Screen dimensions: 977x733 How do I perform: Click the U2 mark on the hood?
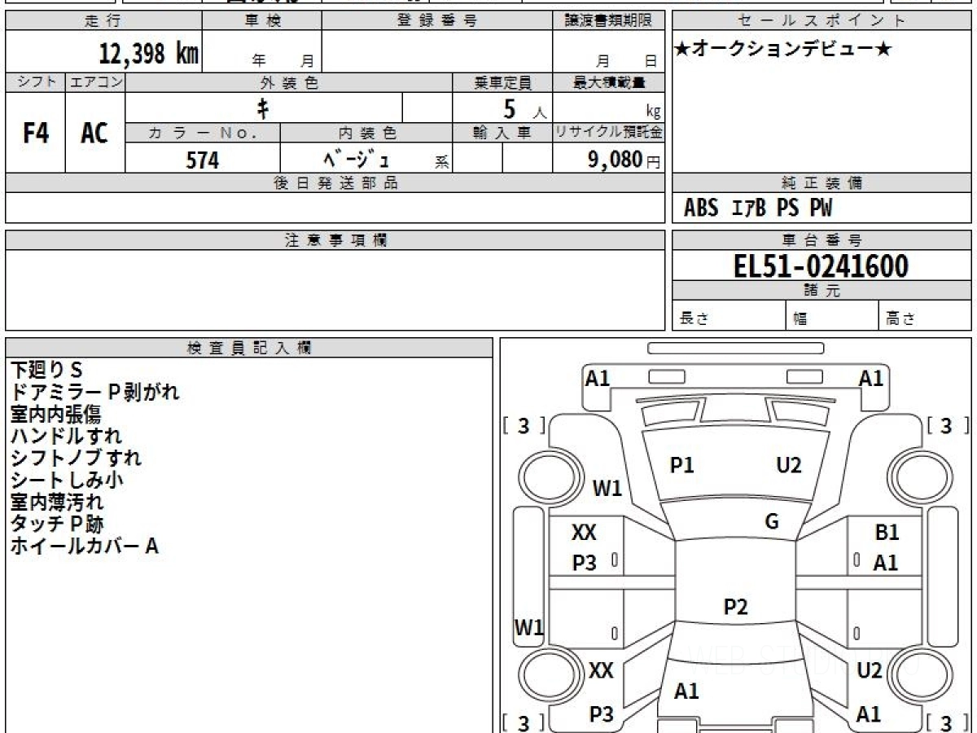tap(789, 465)
